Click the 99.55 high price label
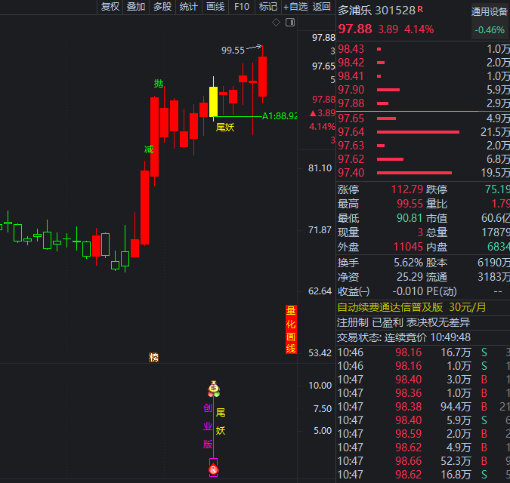The image size is (510, 483). (233, 51)
